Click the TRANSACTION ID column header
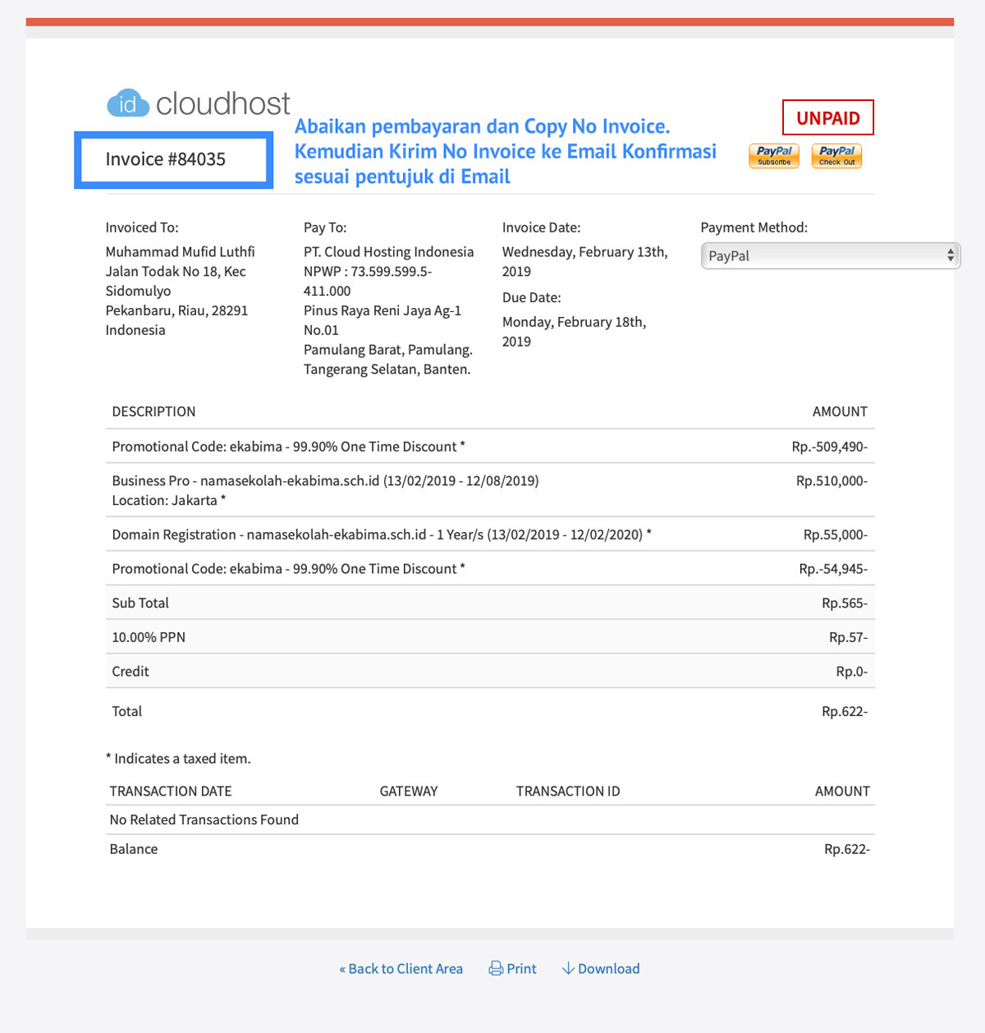This screenshot has height=1033, width=985. [567, 792]
